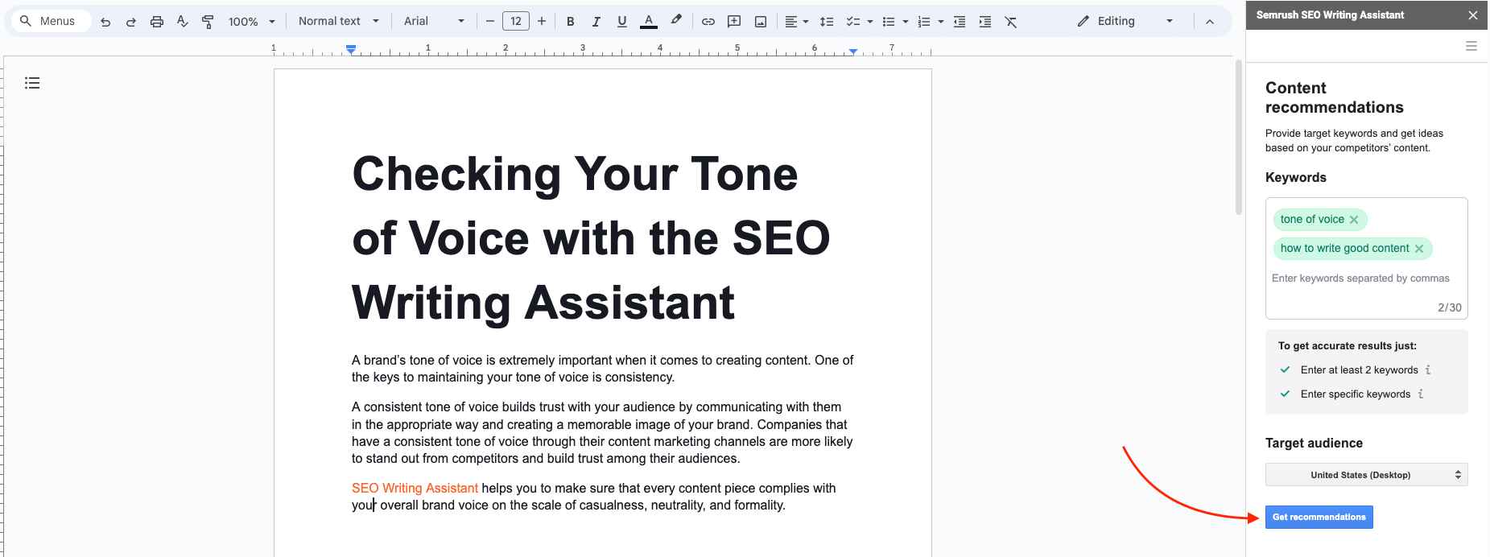
Task: Run spelling and grammar check
Action: [183, 22]
